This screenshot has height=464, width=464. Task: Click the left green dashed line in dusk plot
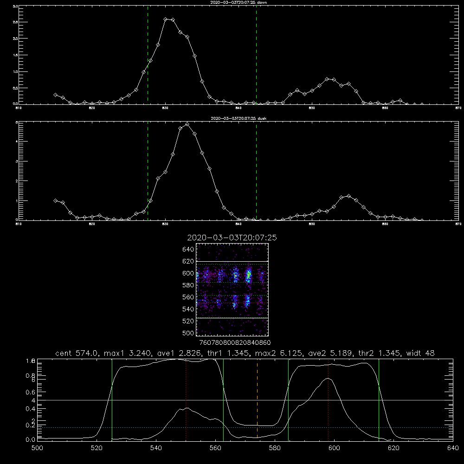pyautogui.click(x=148, y=171)
